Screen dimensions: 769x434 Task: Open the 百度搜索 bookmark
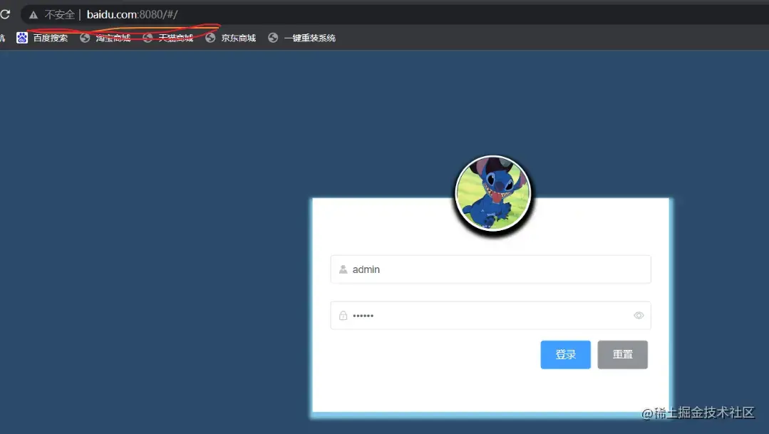coord(51,38)
